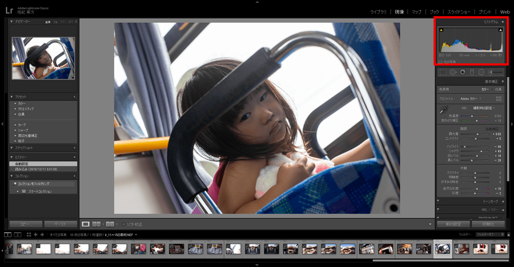
Task: Select the spot removal tool
Action: tap(452, 72)
